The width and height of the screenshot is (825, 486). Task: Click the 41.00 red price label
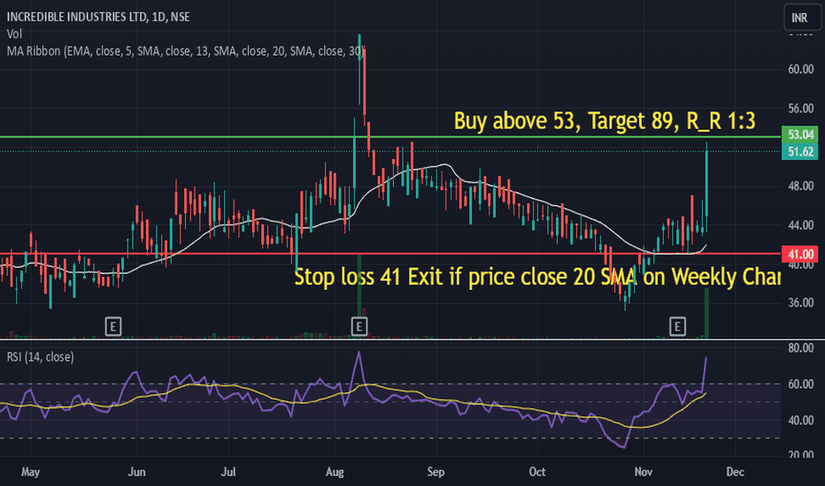point(799,254)
